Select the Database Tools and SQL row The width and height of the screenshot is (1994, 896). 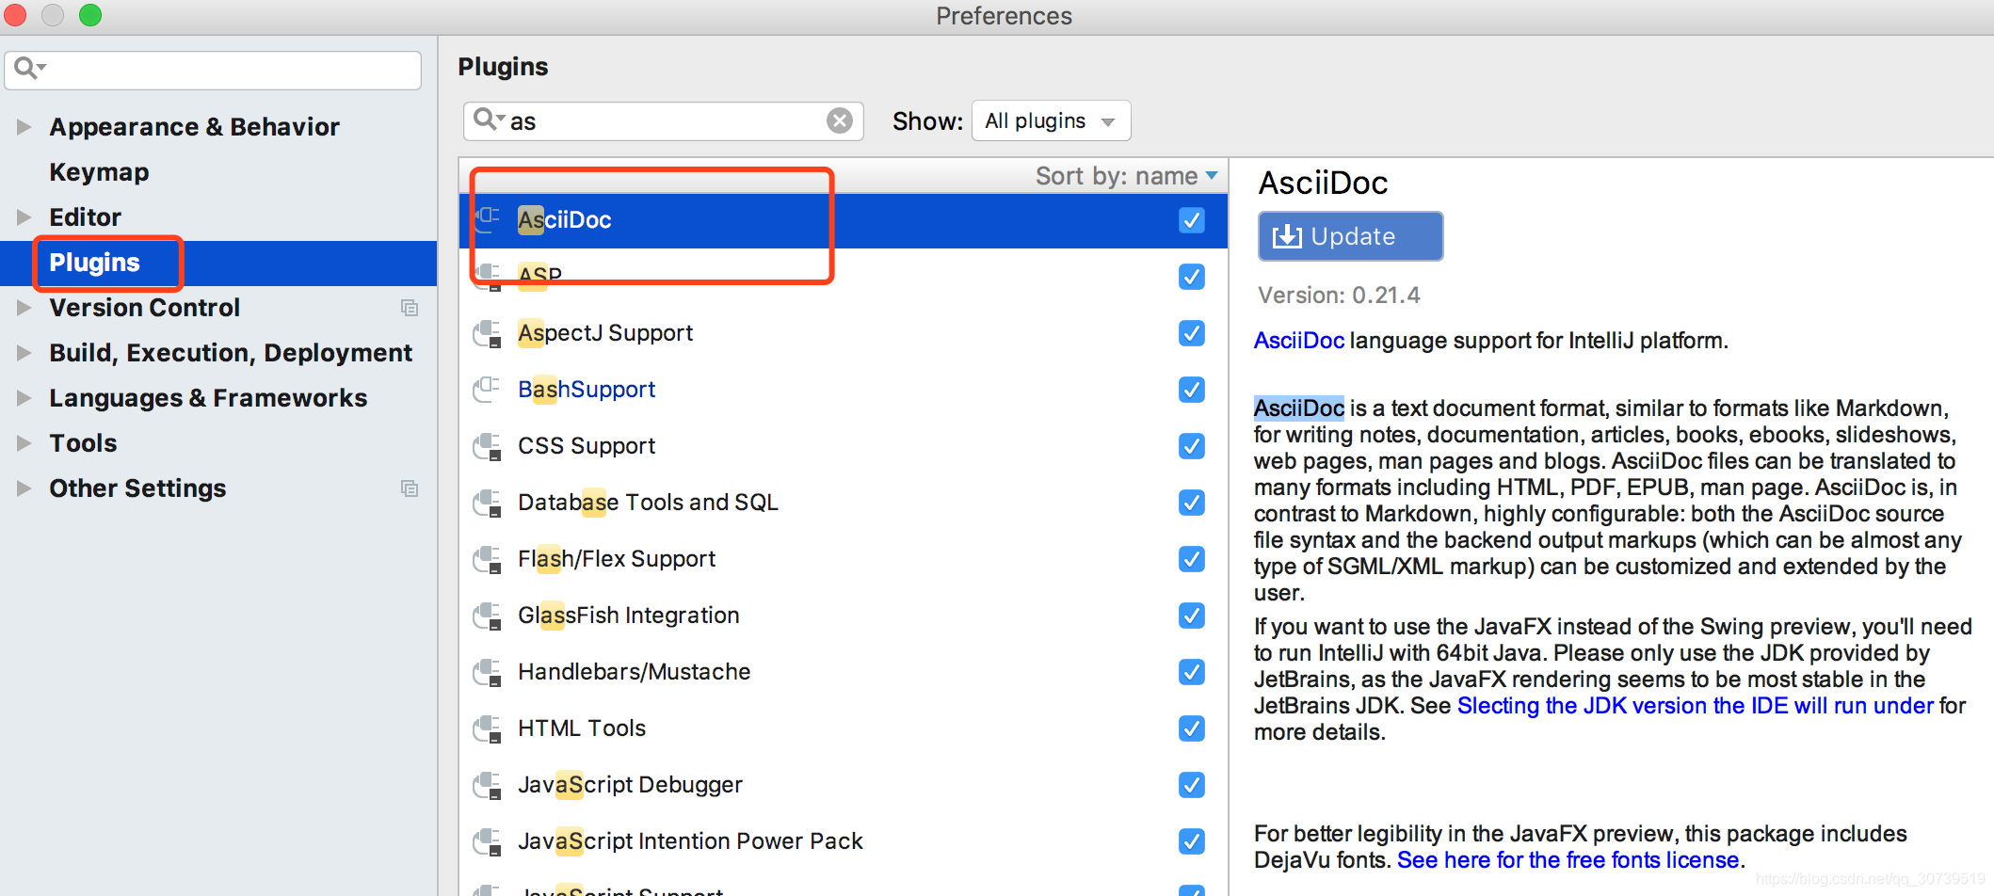pyautogui.click(x=844, y=503)
